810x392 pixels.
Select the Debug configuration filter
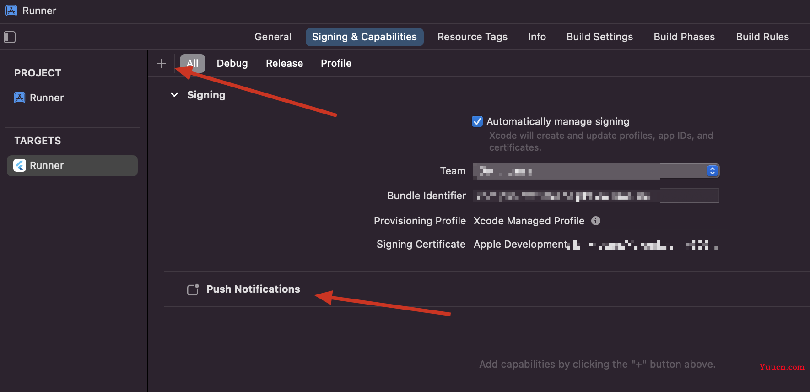(x=232, y=63)
